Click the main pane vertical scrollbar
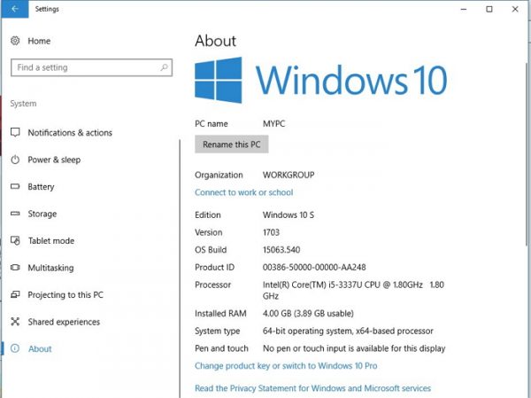The image size is (531, 398). click(527, 154)
